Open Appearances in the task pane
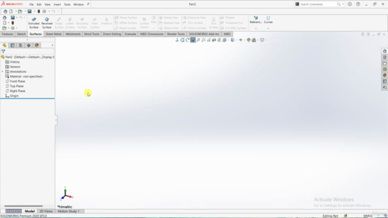 (x=384, y=75)
